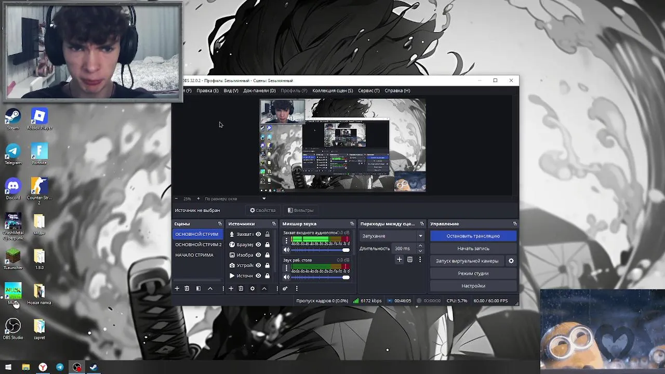
Task: Open Настройки in the controls panel
Action: pyautogui.click(x=473, y=286)
